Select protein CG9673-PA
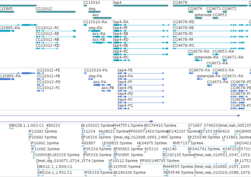Screen dimensions: 251x177 (x=209, y=85)
